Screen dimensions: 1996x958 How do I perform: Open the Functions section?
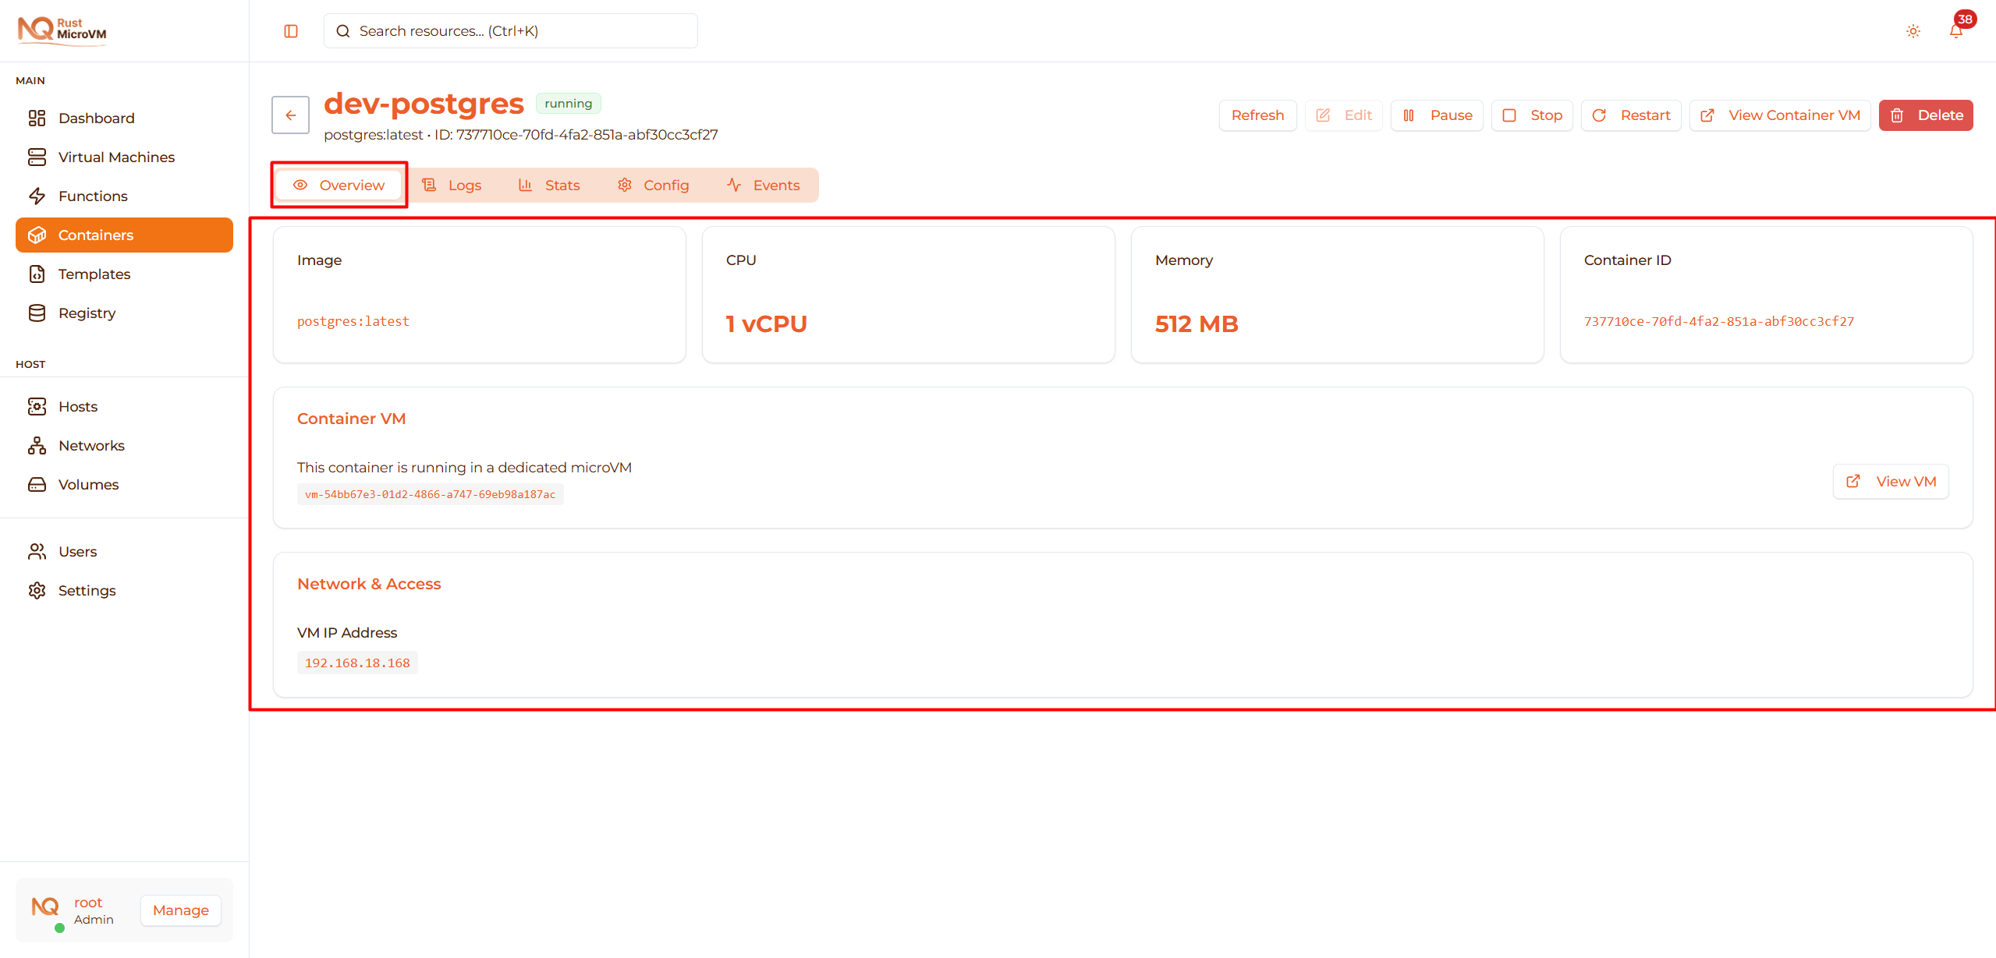pos(93,196)
